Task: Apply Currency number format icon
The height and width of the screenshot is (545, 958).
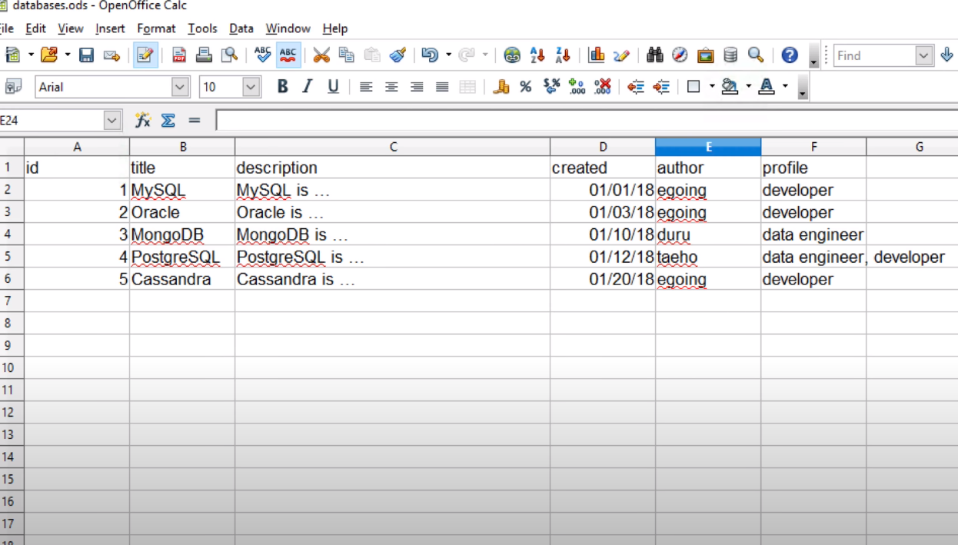Action: pos(501,87)
